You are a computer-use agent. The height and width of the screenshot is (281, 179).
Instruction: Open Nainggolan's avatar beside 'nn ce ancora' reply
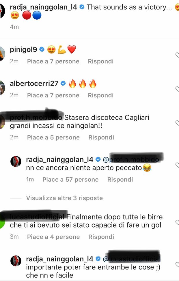(16, 161)
